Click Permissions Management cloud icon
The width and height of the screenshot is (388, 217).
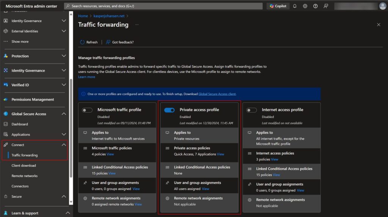6,99
